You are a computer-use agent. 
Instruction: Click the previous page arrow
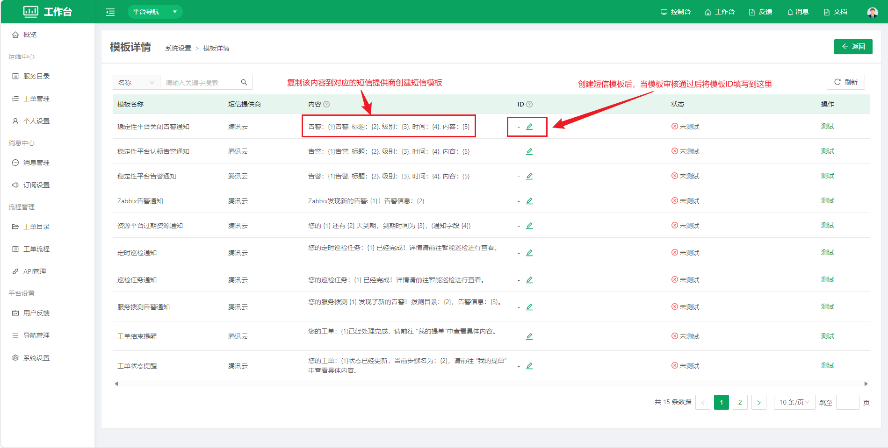click(703, 402)
